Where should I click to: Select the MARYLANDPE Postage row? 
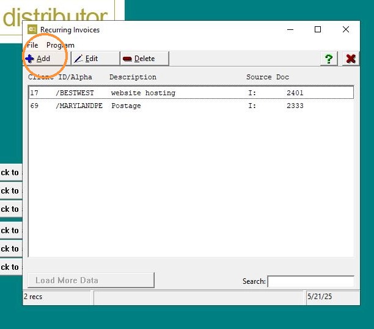[x=191, y=106]
